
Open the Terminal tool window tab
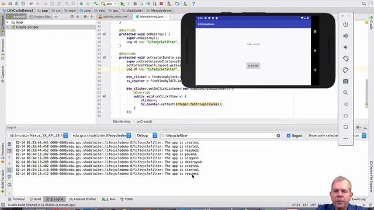[x=16, y=199]
